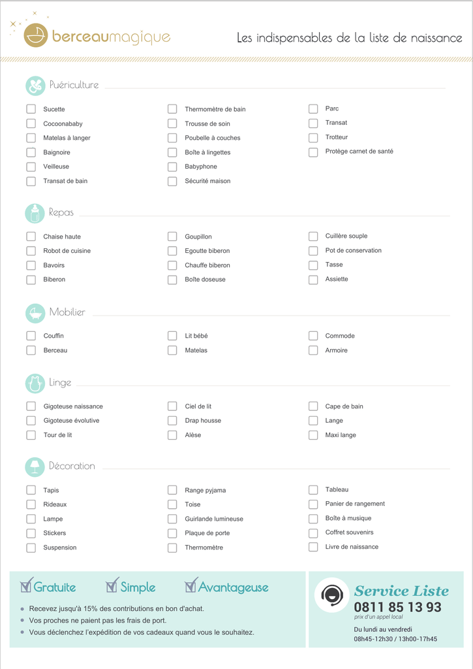Viewport: 473px width, 669px height.
Task: Click the Puériculture pacifier icon
Action: (x=35, y=86)
